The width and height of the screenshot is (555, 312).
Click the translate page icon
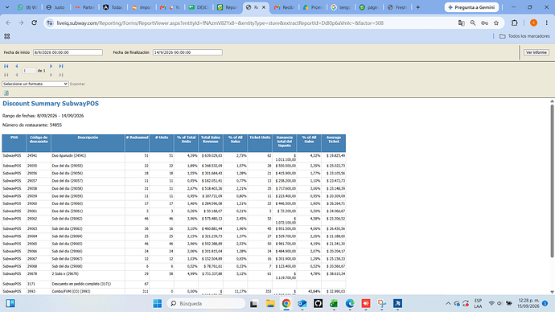coord(461,23)
